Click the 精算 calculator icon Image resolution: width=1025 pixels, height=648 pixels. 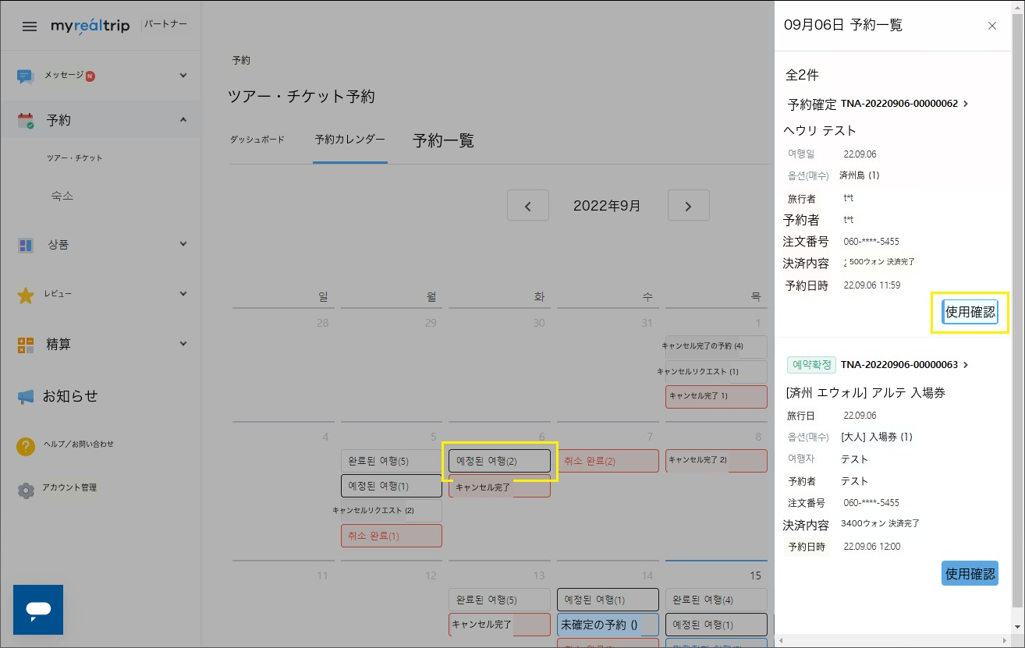pyautogui.click(x=26, y=345)
